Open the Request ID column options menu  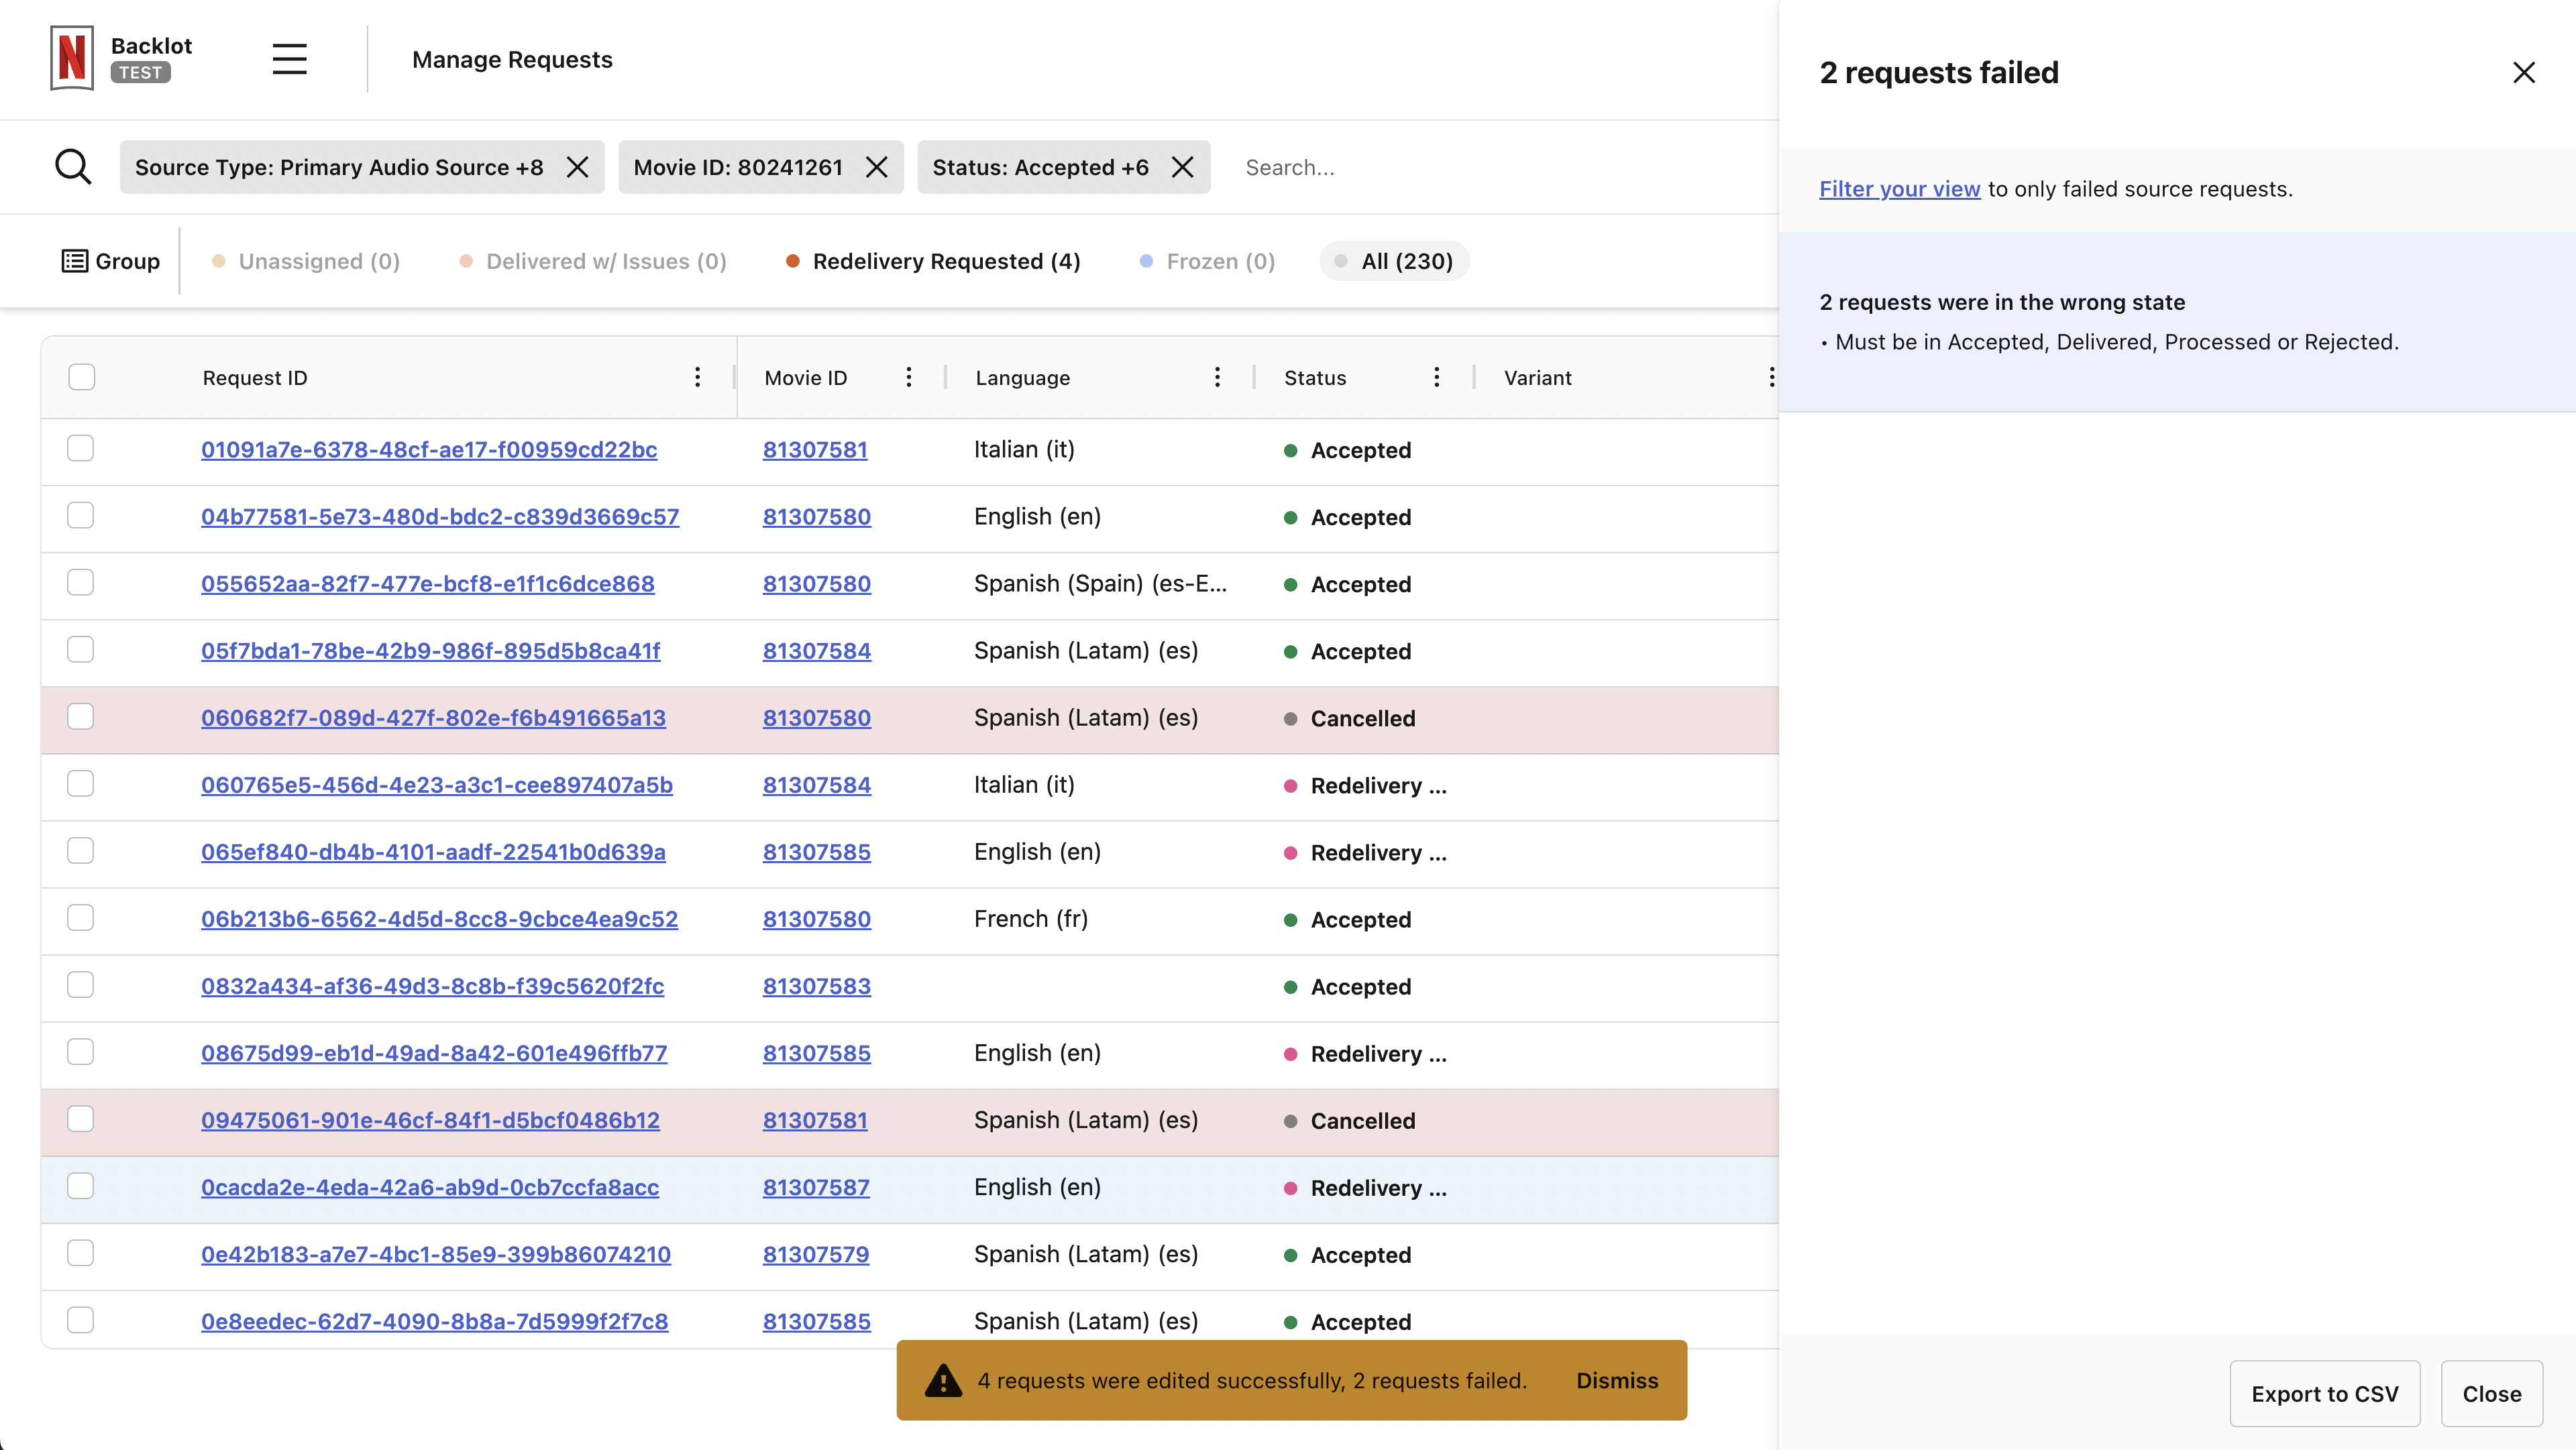pos(697,377)
